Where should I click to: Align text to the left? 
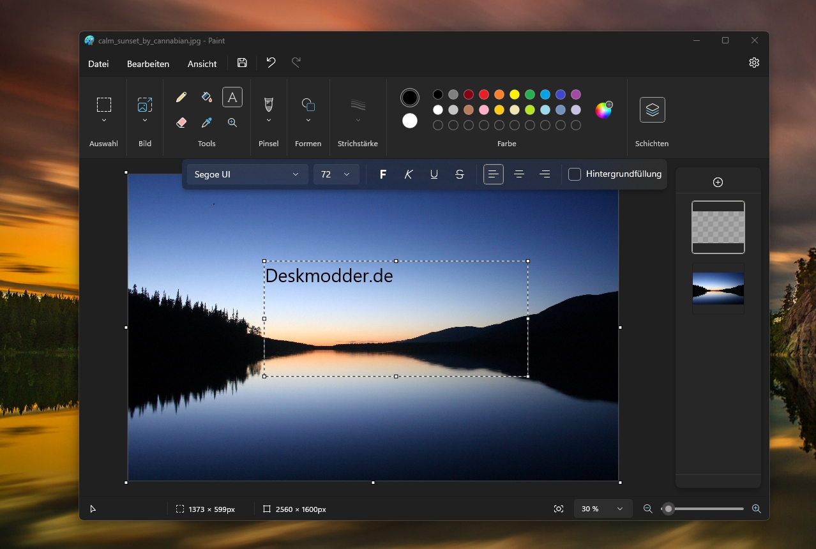pyautogui.click(x=494, y=174)
